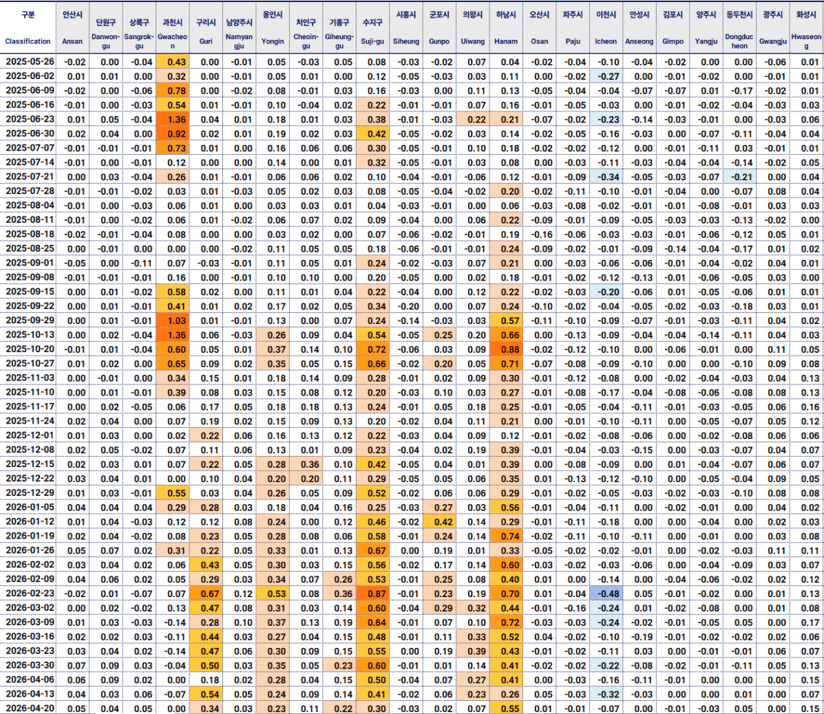Click the Osan column header

click(x=540, y=28)
